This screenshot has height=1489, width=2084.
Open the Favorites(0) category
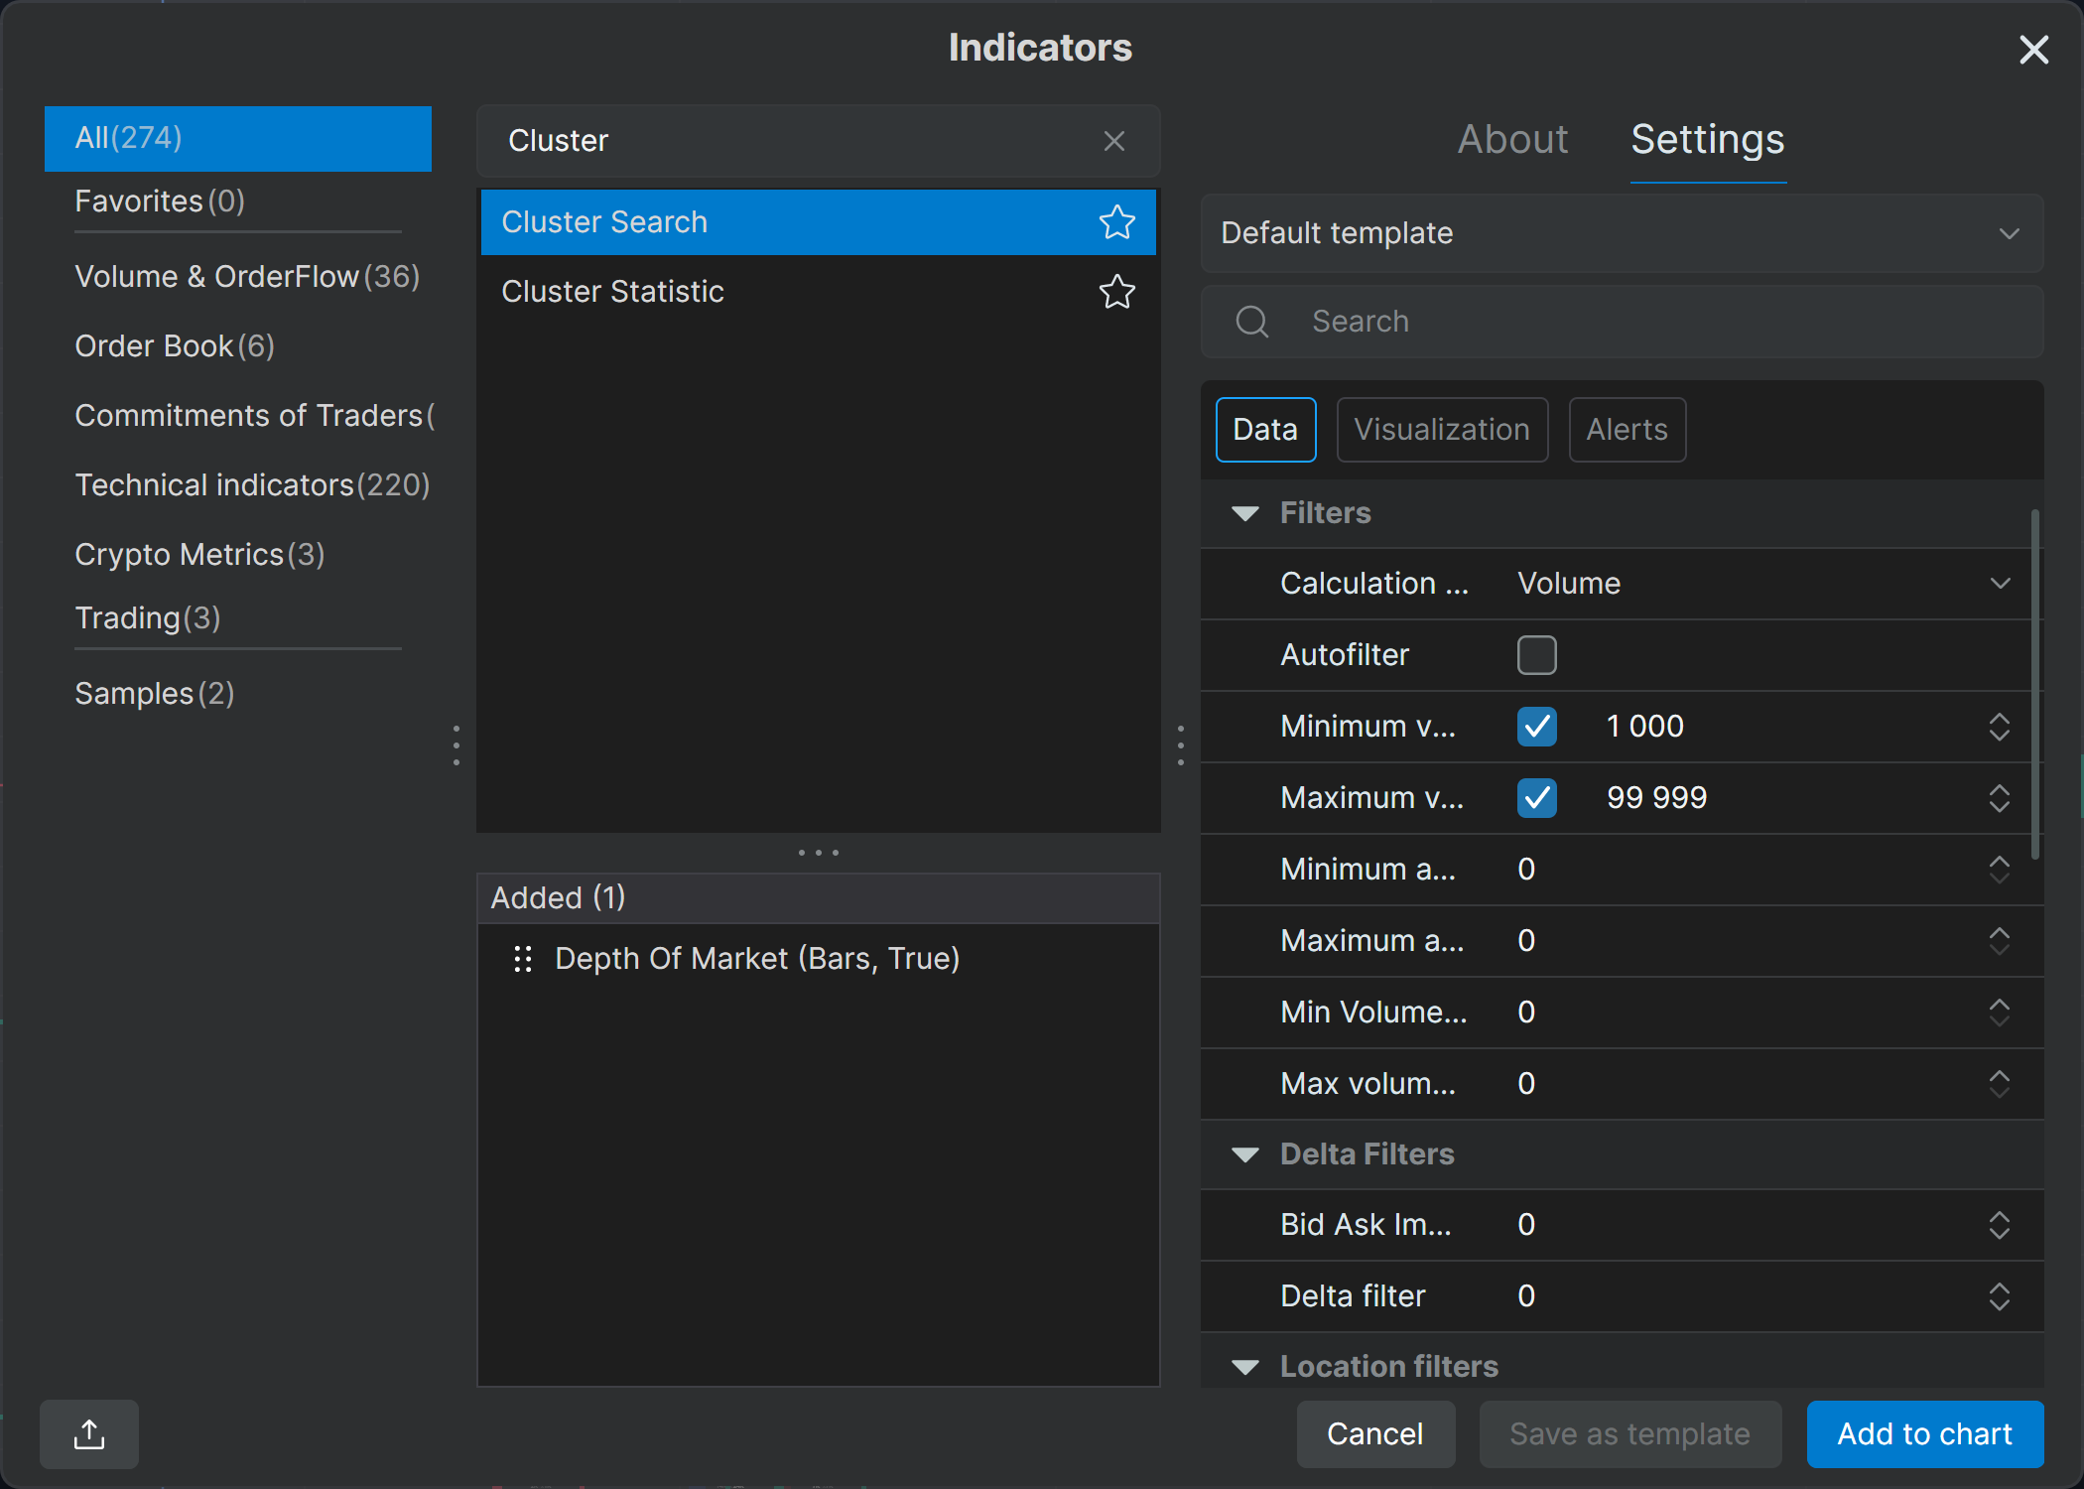(238, 202)
